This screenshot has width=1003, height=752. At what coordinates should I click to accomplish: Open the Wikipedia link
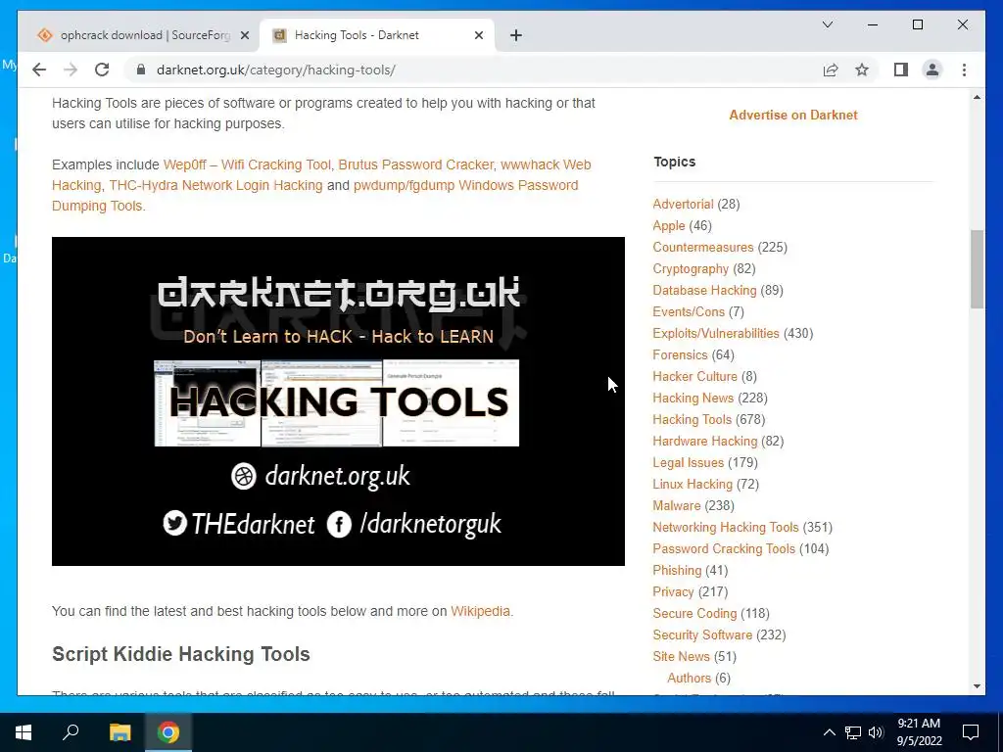click(480, 611)
